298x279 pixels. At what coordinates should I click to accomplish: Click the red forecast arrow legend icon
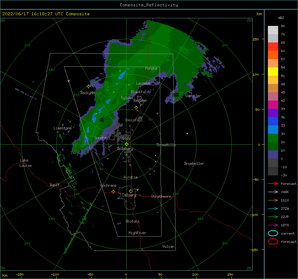pyautogui.click(x=273, y=183)
